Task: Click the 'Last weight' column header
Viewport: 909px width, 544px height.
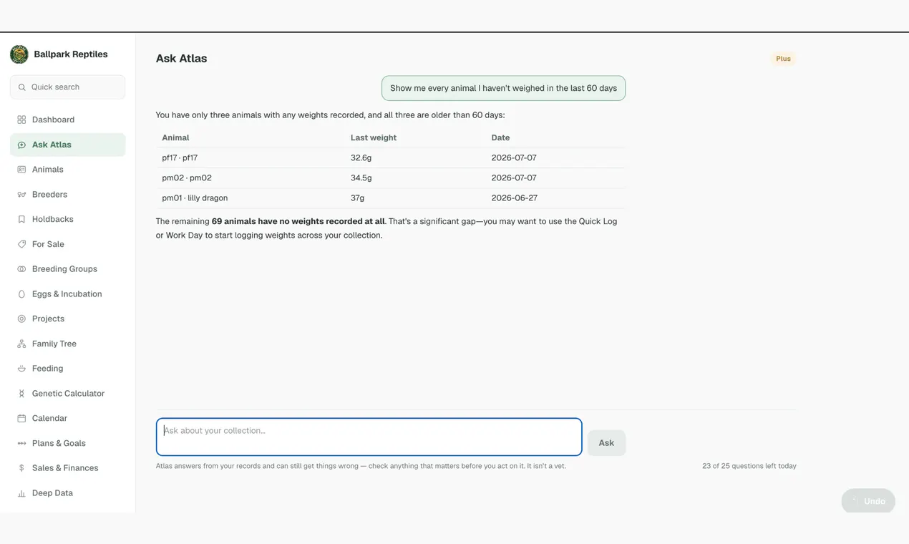Action: tap(374, 137)
